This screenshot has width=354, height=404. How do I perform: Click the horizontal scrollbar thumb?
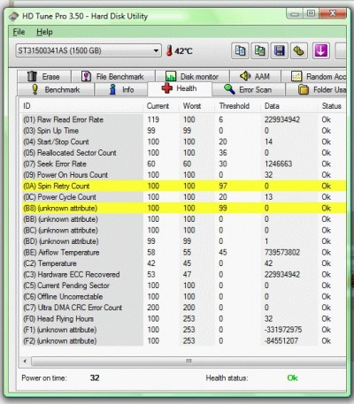[189, 361]
